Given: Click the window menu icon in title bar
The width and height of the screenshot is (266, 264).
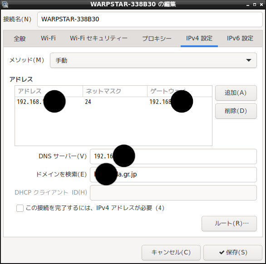Looking at the screenshot, I should pyautogui.click(x=5, y=5).
